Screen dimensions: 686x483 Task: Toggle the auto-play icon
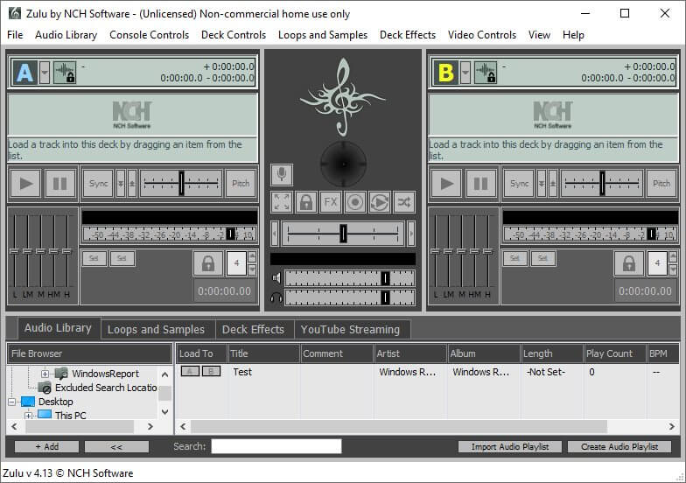point(380,202)
